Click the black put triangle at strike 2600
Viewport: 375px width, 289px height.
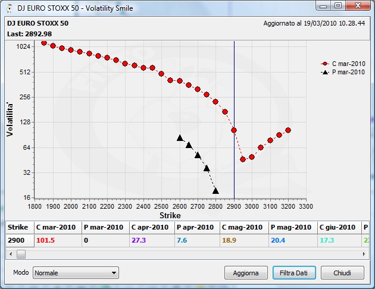(x=180, y=138)
